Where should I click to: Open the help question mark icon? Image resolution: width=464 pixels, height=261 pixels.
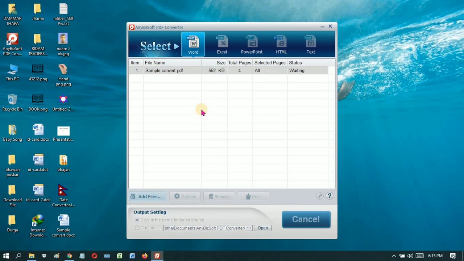(330, 196)
